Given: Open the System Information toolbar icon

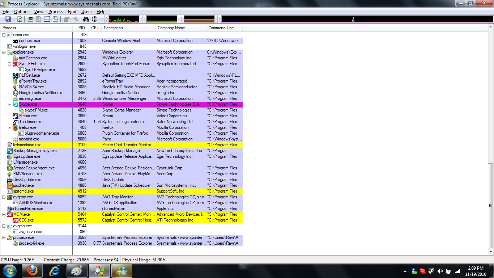Looking at the screenshot, I should pos(31,19).
